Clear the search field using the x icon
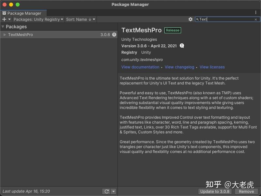Image resolution: width=261 pixels, height=196 pixels. [x=255, y=19]
